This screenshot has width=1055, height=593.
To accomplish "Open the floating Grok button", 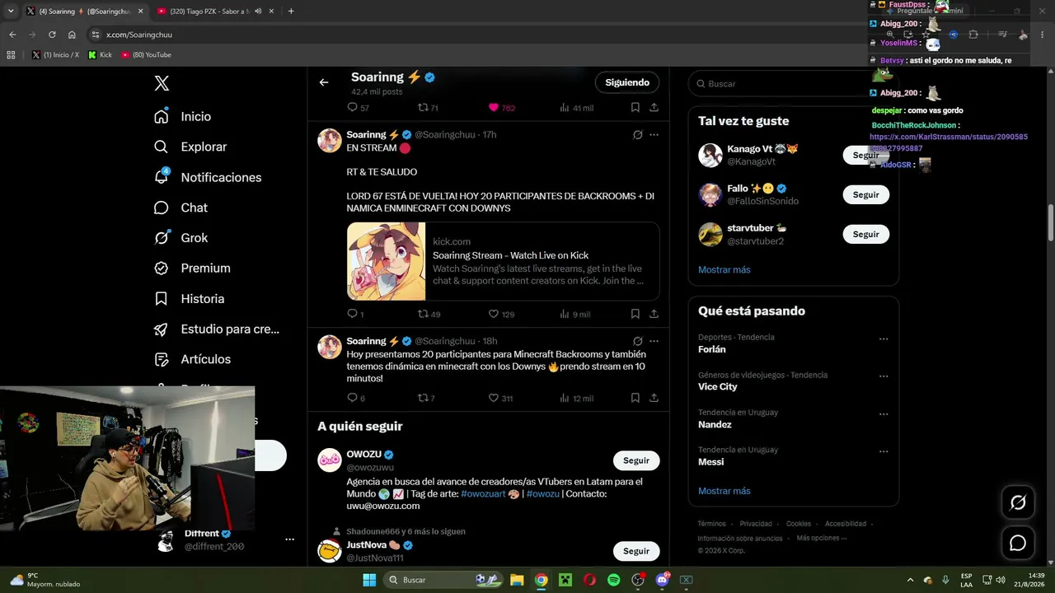I will coord(1018,502).
